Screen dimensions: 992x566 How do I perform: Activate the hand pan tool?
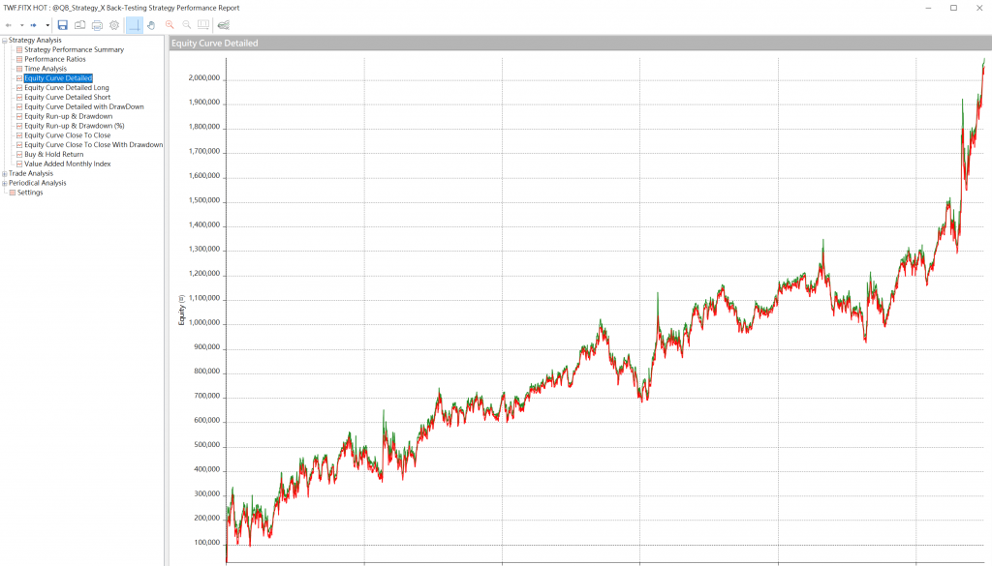(x=151, y=24)
